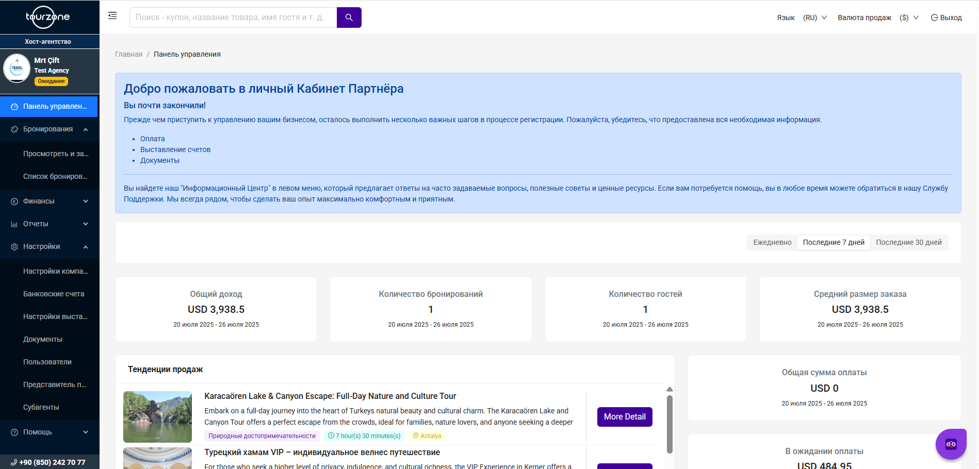
Task: Click the scroll-up arrow of sales trends list
Action: tap(670, 389)
